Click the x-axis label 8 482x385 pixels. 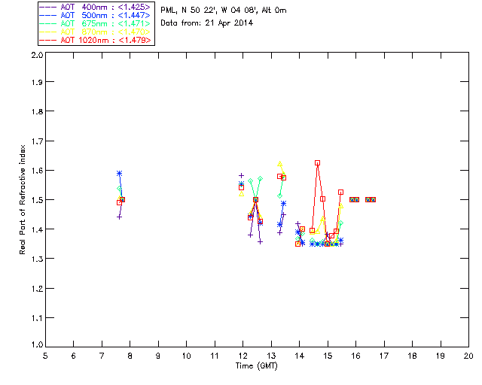pos(130,356)
